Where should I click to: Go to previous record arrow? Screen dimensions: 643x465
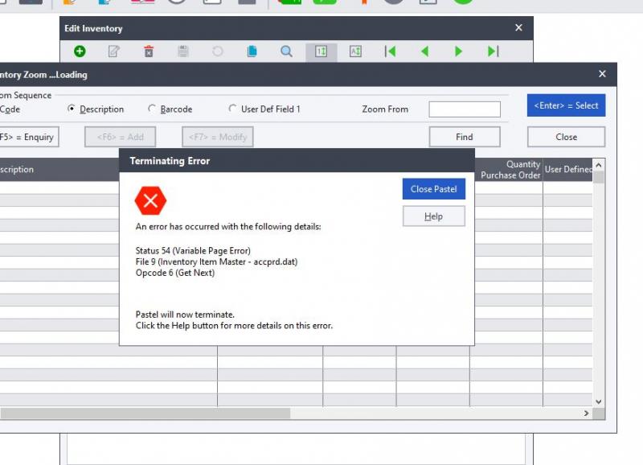(x=424, y=51)
